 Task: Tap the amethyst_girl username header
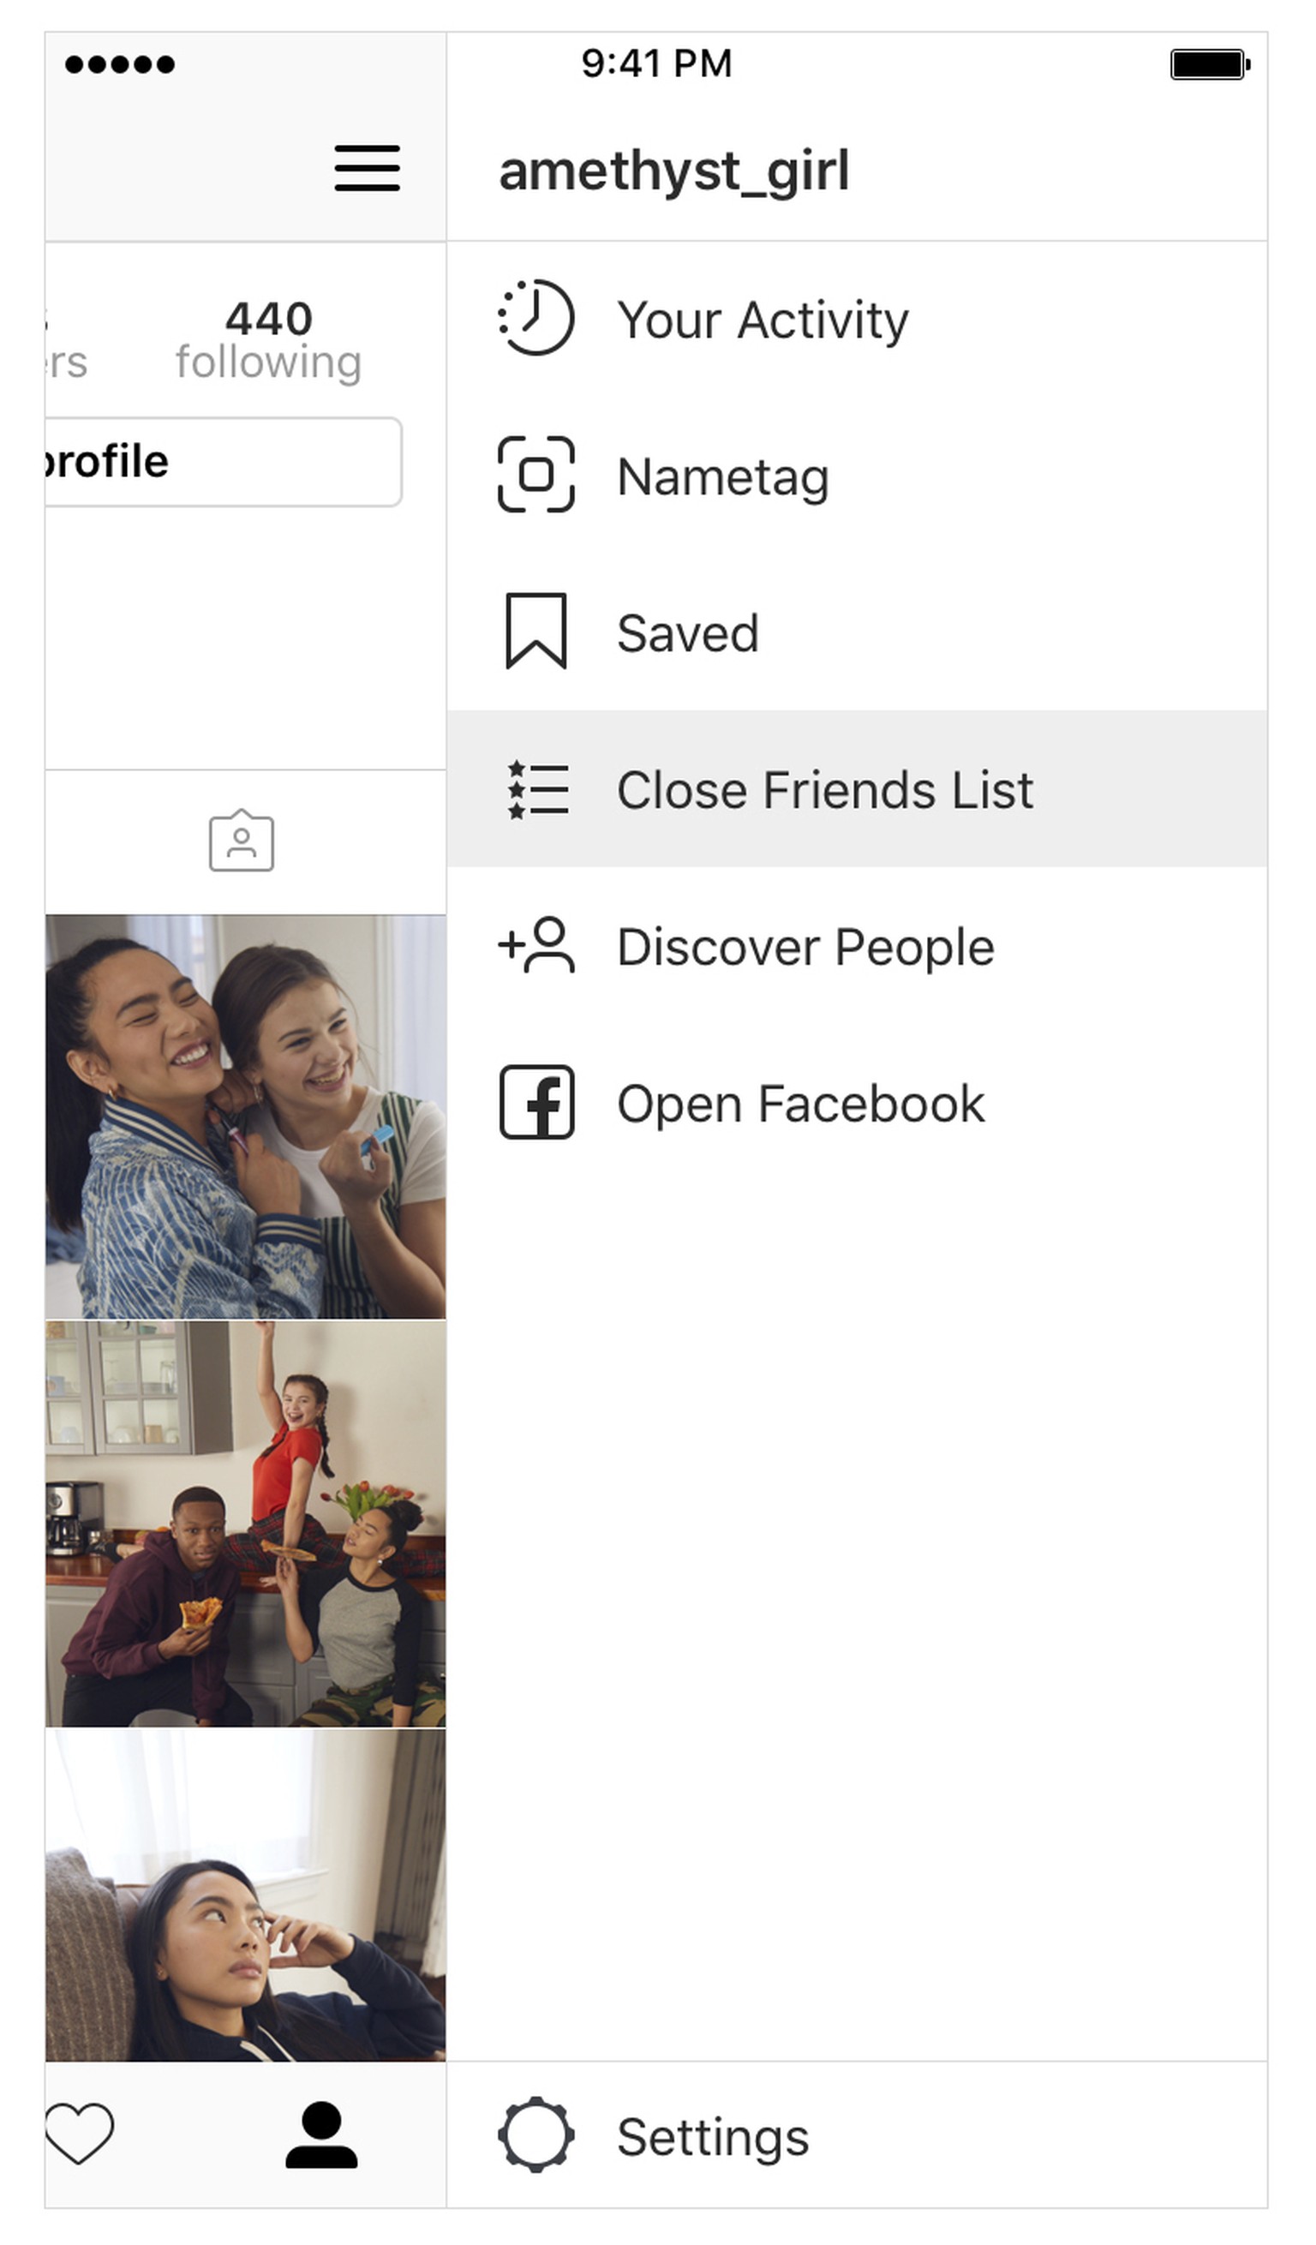[673, 171]
